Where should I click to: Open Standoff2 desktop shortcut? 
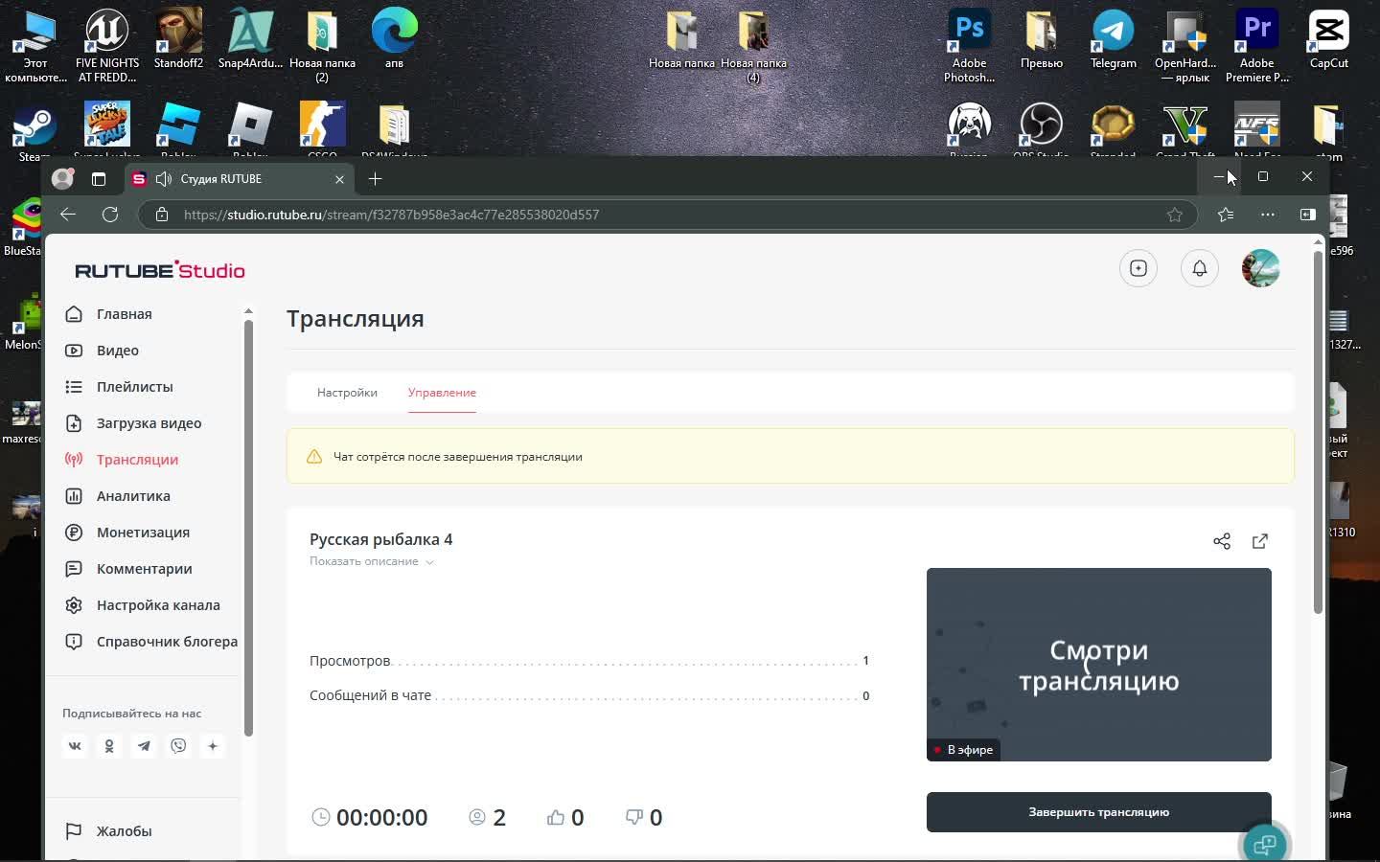pos(178,40)
